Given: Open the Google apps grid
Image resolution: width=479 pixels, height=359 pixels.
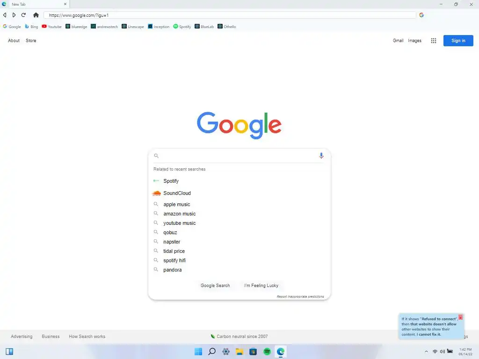Looking at the screenshot, I should [x=434, y=41].
